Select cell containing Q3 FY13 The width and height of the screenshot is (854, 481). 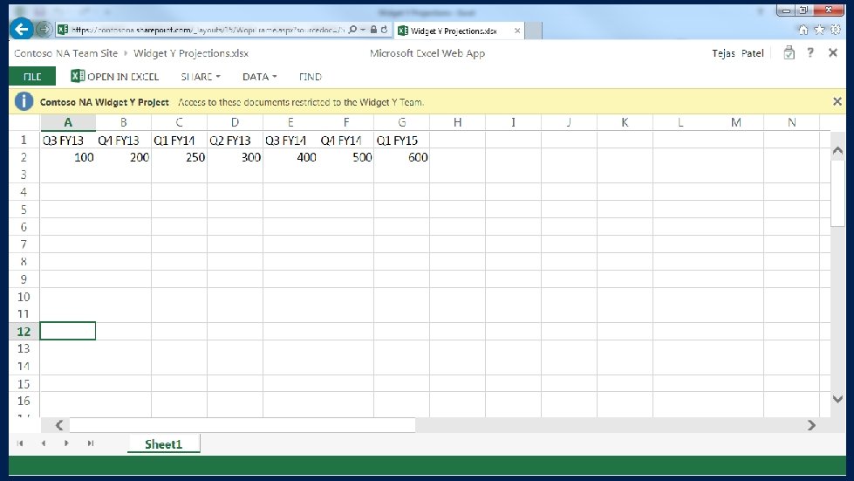click(68, 140)
